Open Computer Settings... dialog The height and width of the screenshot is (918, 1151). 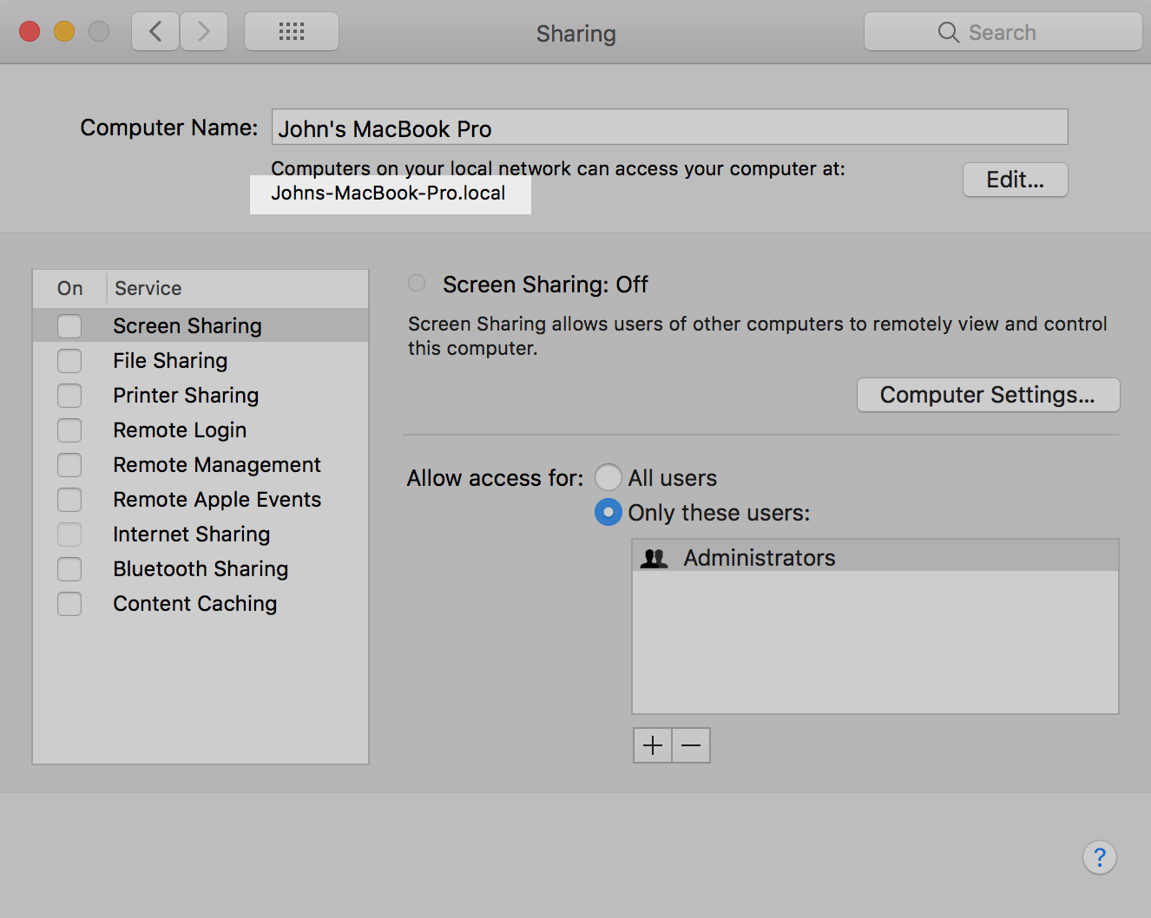point(988,395)
